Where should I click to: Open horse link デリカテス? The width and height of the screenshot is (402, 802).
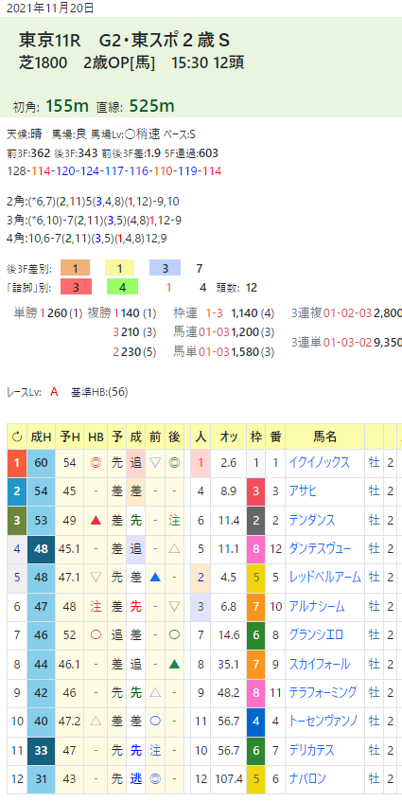[311, 750]
